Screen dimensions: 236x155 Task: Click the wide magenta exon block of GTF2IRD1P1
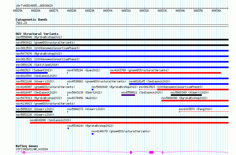click(x=151, y=152)
